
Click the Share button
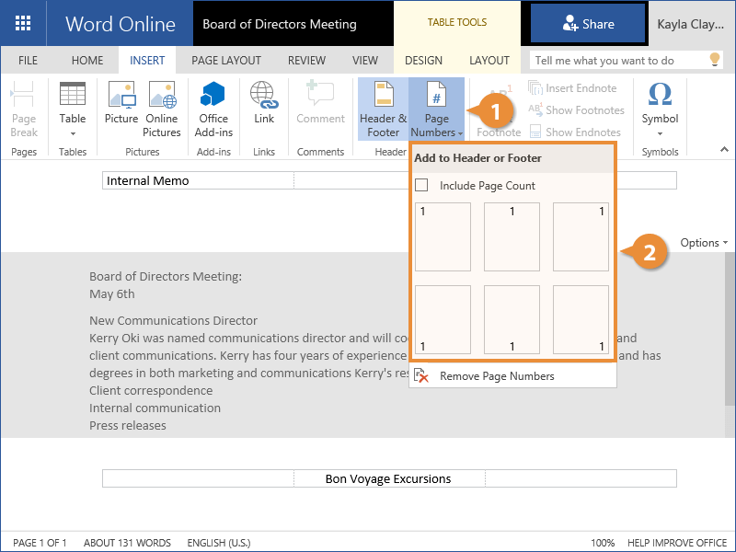pyautogui.click(x=588, y=24)
